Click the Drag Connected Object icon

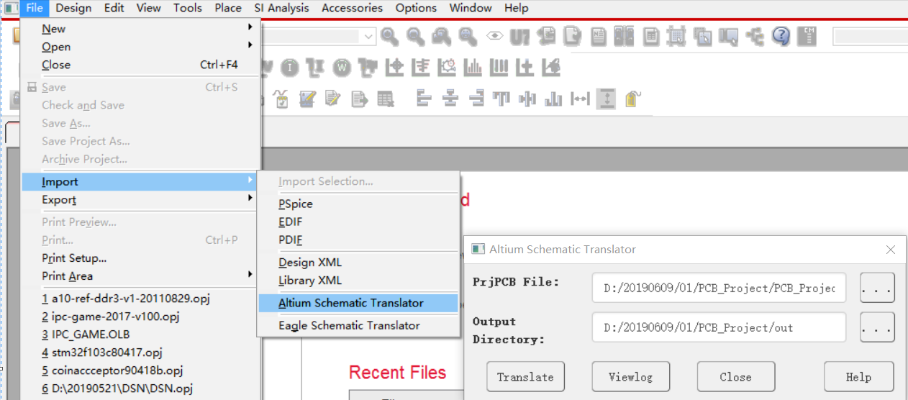point(728,36)
